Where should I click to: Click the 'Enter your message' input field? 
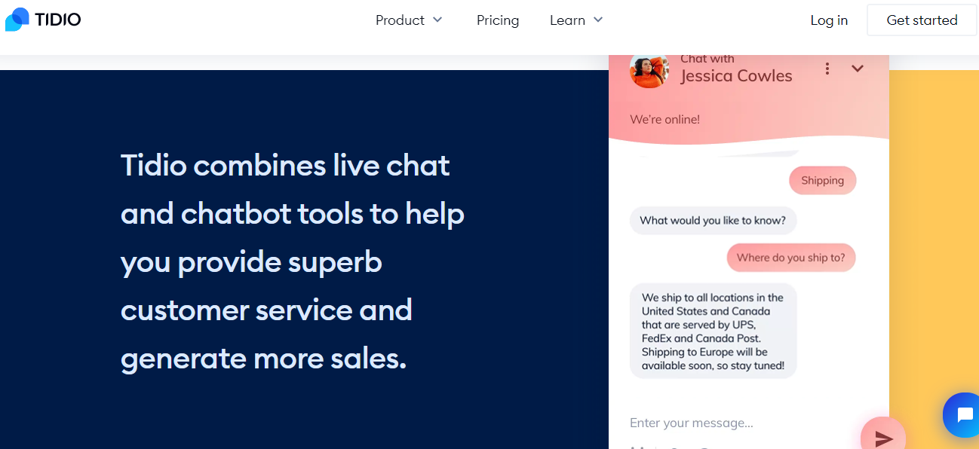[x=691, y=423]
